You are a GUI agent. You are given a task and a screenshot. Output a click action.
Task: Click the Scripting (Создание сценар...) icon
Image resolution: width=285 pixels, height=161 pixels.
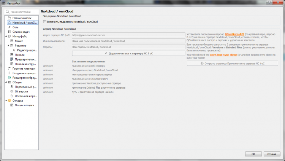9,73
